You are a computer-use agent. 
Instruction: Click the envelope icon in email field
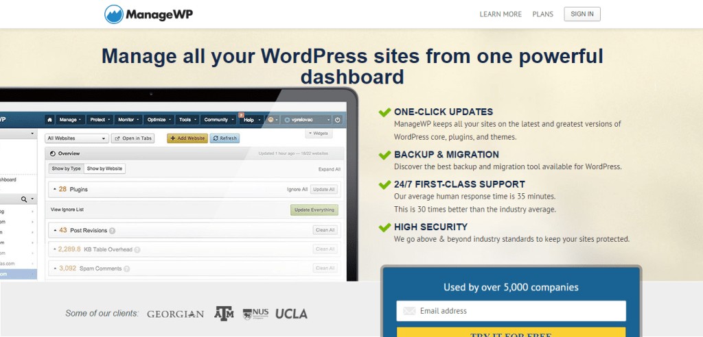(x=409, y=311)
